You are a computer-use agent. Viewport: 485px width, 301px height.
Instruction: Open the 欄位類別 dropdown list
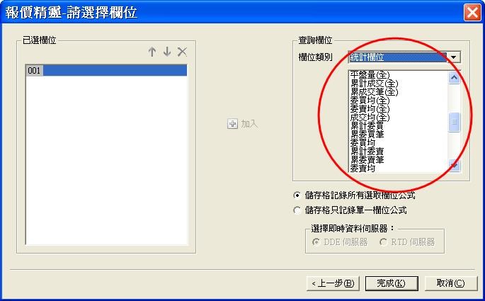(454, 57)
